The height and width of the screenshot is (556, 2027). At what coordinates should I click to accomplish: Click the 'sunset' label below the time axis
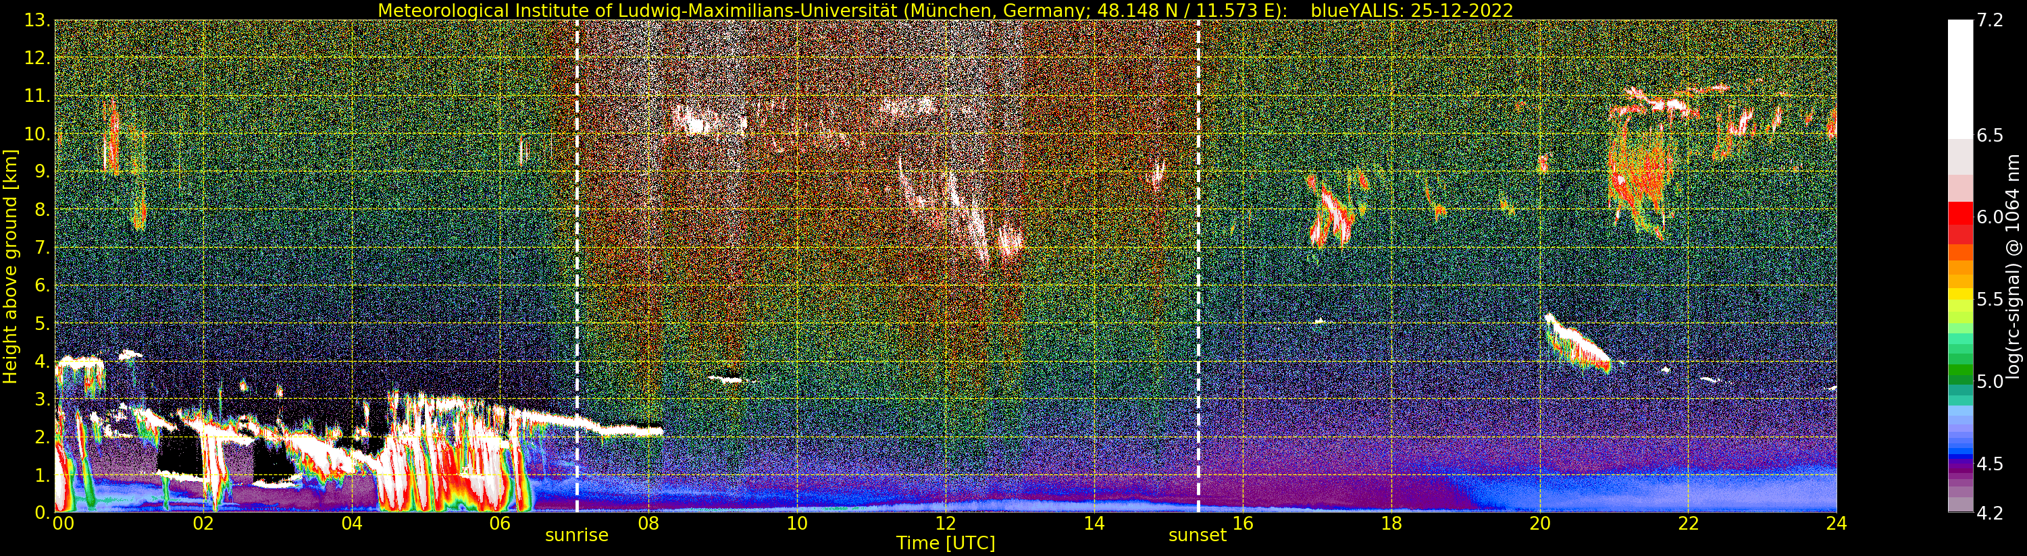(x=1198, y=536)
